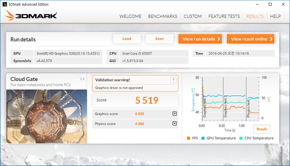
Task: Open the WELCOME tab
Action: [130, 16]
